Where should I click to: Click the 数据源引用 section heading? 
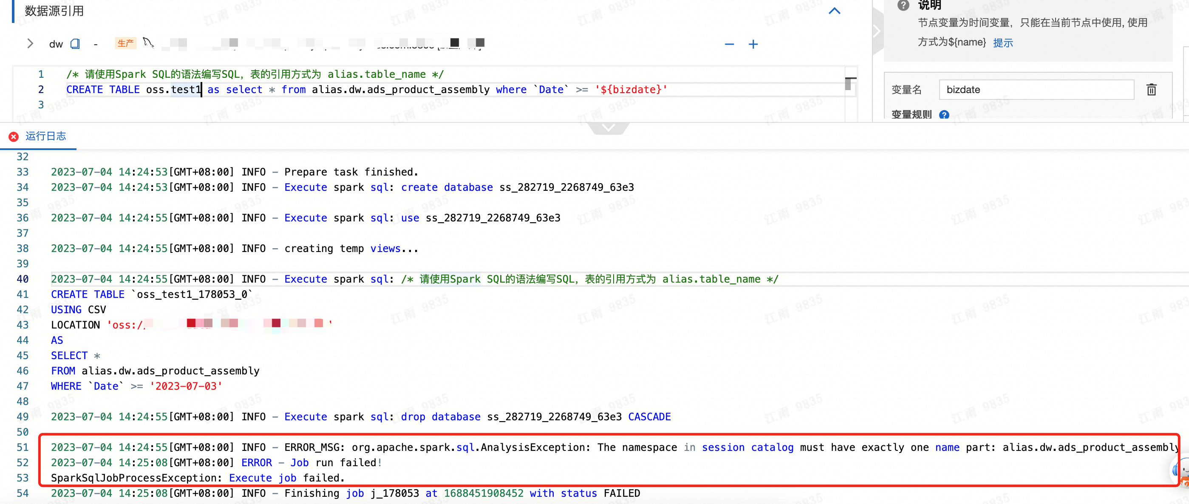coord(54,11)
